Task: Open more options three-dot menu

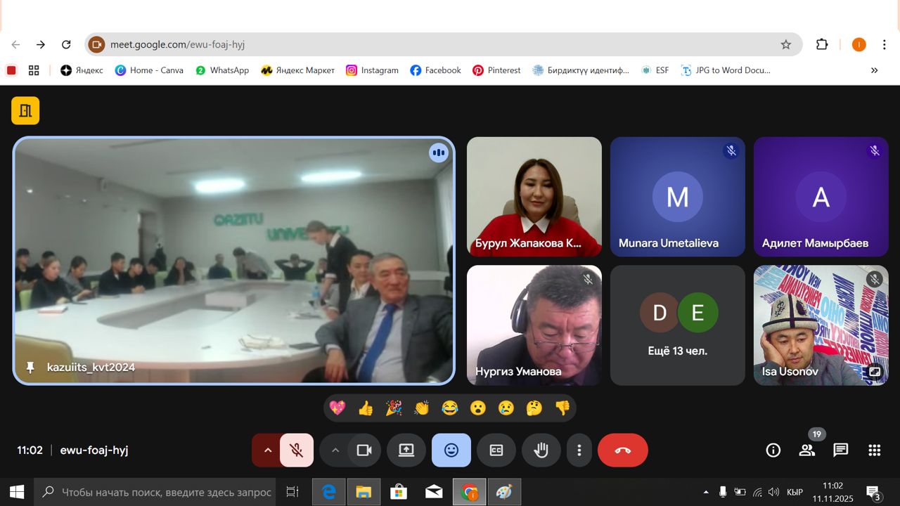Action: [x=579, y=450]
